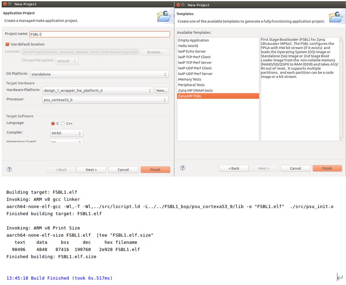Viewport: 346px width, 285px height.
Task: Select C language radio button
Action: point(53,123)
